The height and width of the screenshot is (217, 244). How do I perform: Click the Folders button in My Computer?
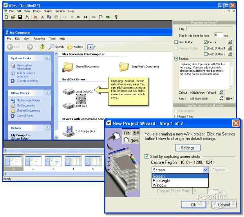75,47
